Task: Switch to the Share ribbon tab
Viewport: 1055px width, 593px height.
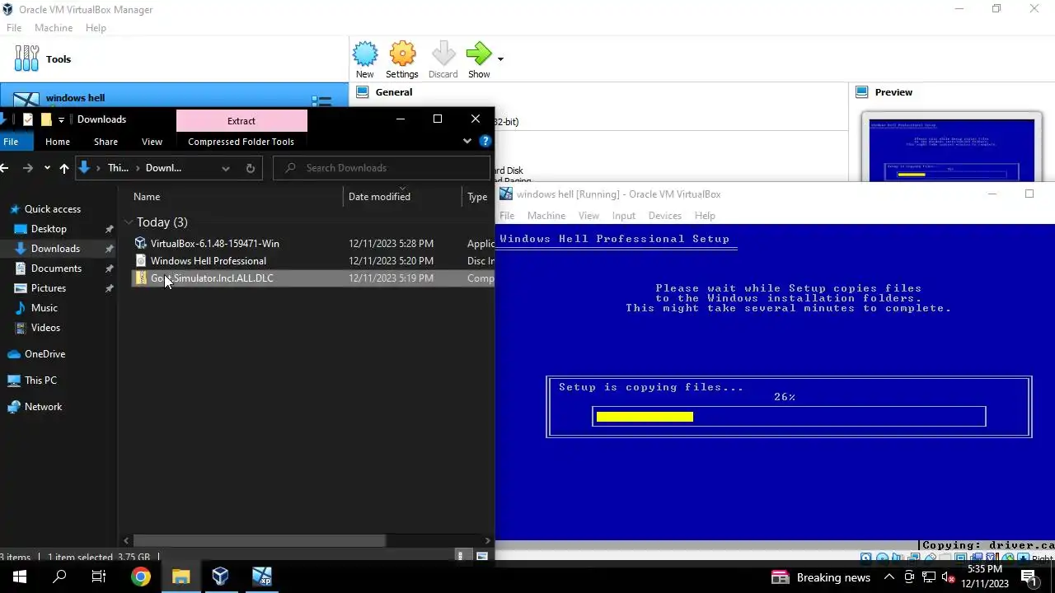Action: 105,142
